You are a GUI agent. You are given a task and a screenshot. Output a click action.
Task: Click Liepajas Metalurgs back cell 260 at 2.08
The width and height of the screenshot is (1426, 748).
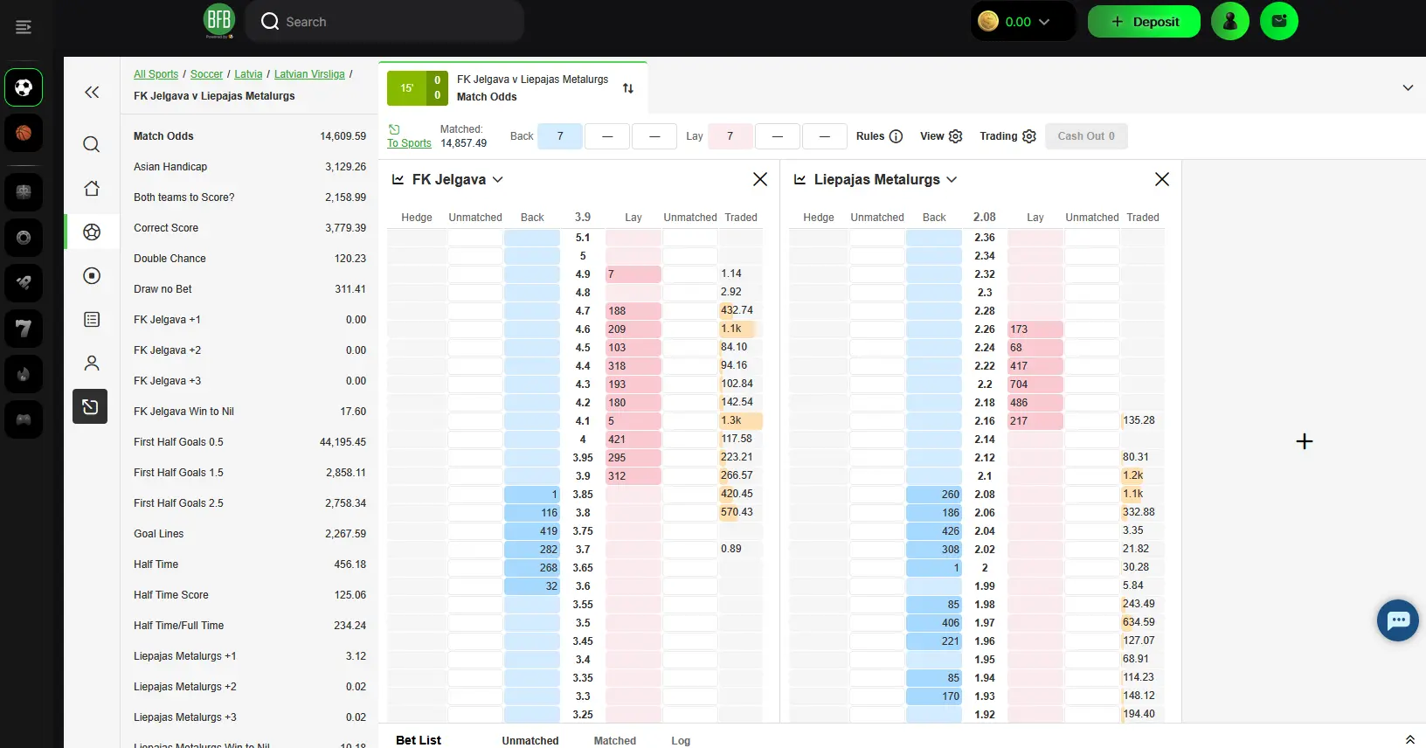click(x=934, y=495)
